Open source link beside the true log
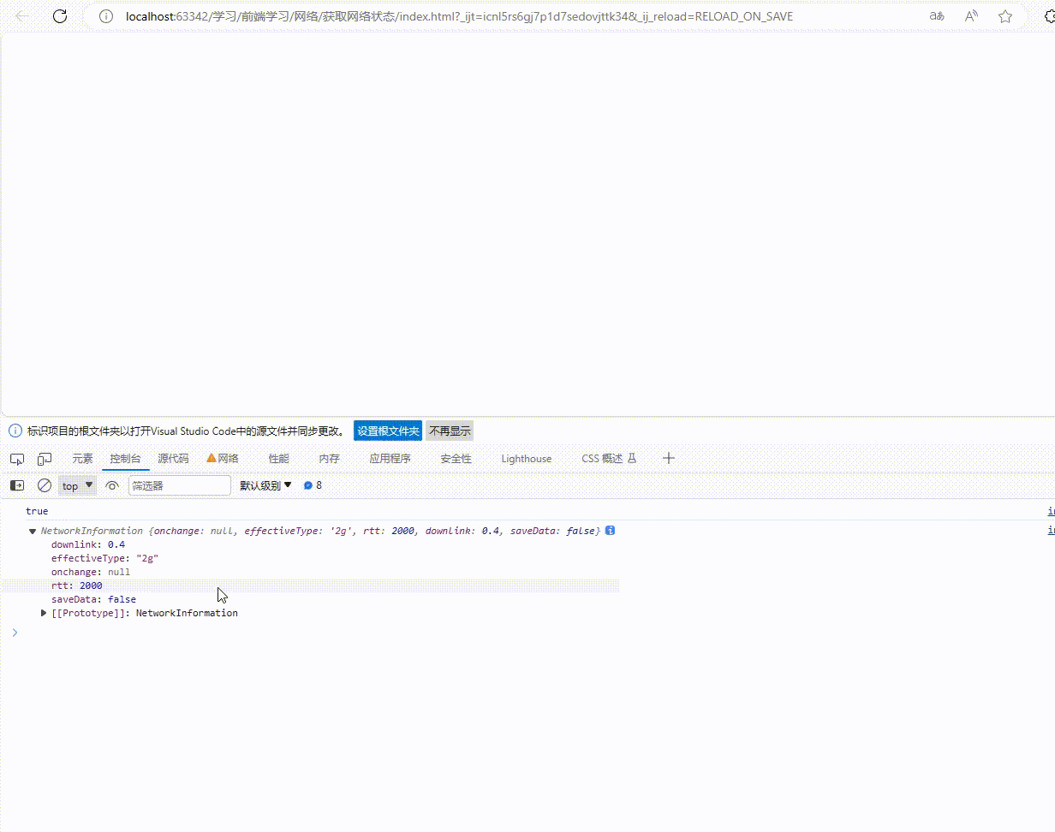The image size is (1055, 832). [1051, 511]
